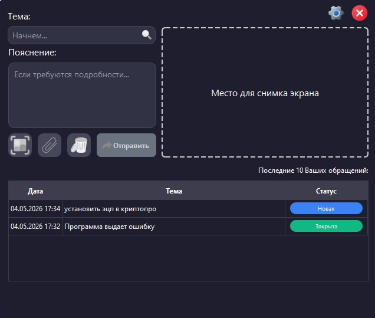Click the Статус column header
The width and height of the screenshot is (375, 318).
326,191
